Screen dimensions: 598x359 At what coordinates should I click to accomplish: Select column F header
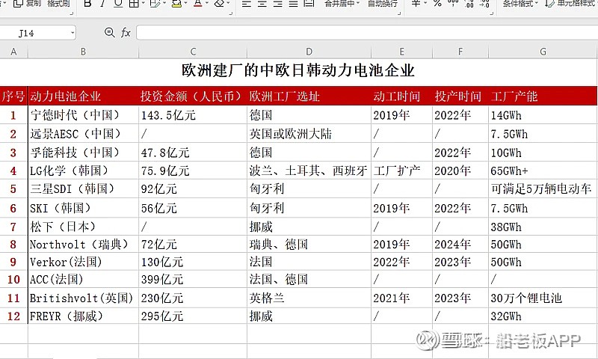tap(460, 52)
